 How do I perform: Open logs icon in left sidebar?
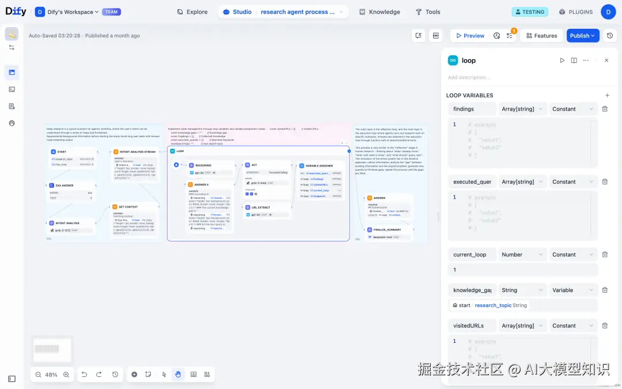click(12, 106)
